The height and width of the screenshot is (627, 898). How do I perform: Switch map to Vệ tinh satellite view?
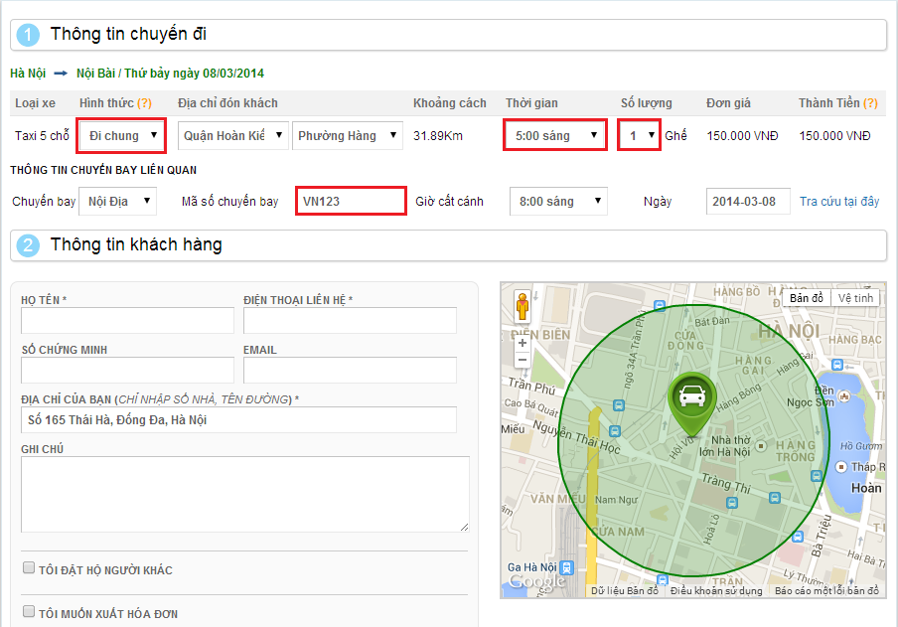(x=855, y=298)
